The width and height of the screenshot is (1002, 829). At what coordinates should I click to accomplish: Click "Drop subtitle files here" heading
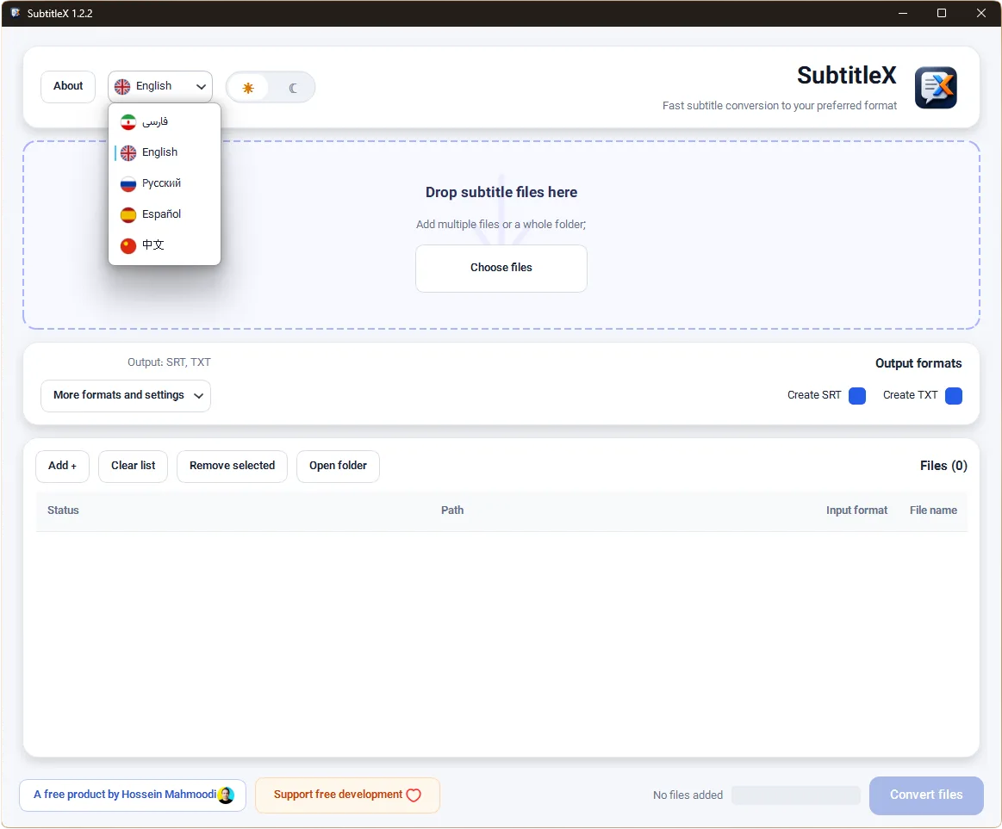point(501,192)
